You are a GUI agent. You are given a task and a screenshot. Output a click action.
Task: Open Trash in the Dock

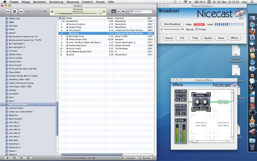click(252, 147)
